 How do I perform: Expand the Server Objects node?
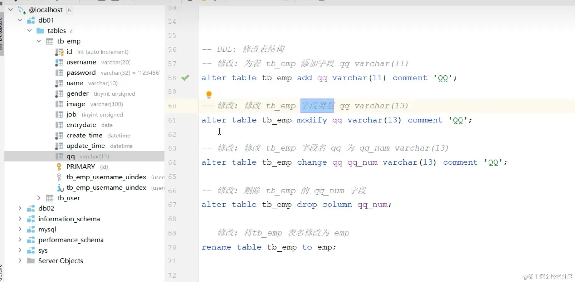(x=20, y=261)
